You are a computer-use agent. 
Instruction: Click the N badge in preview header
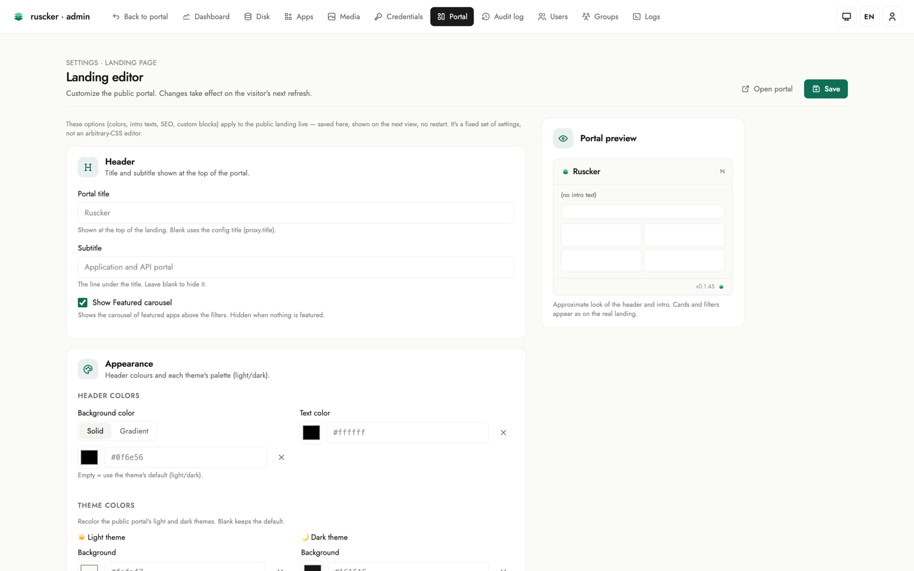pos(722,171)
